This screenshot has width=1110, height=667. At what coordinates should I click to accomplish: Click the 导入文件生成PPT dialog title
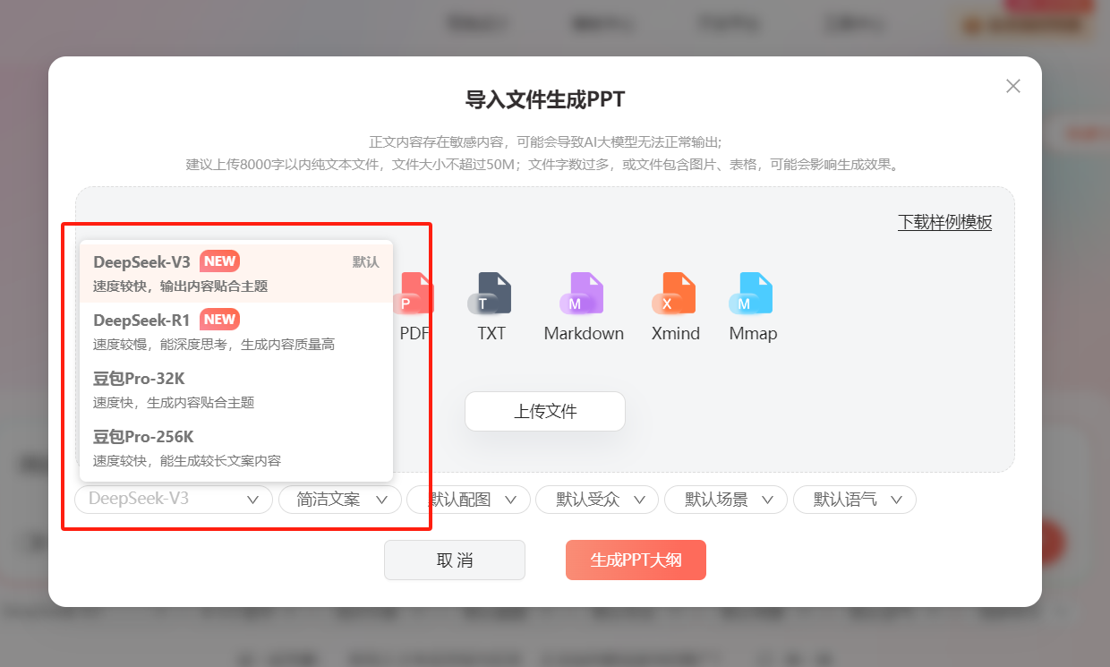pyautogui.click(x=545, y=99)
